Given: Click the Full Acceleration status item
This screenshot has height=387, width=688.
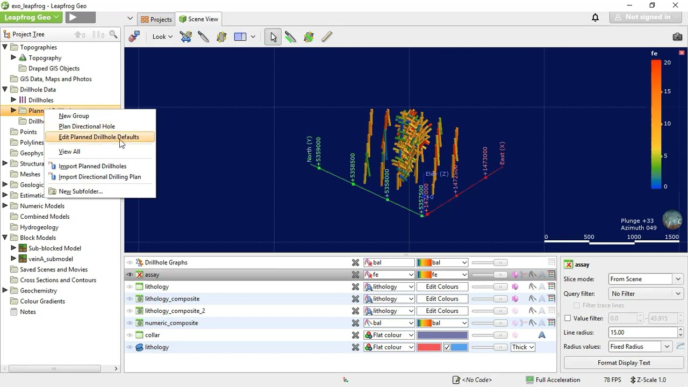Looking at the screenshot, I should click(553, 380).
